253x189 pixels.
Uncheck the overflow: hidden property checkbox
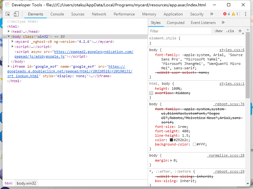[151, 93]
